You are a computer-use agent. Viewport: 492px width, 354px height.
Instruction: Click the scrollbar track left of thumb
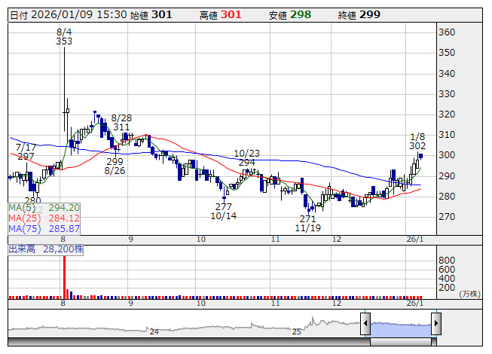pos(188,343)
